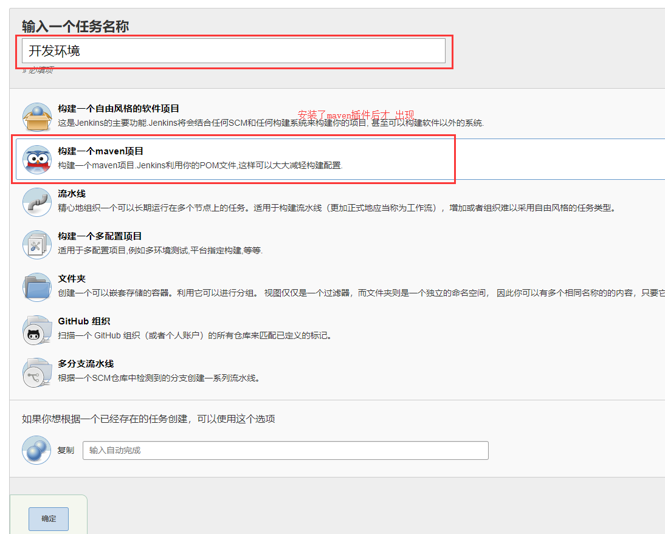665x534 pixels.
Task: Click the maven description mentioning POM文件
Action: pyautogui.click(x=200, y=165)
